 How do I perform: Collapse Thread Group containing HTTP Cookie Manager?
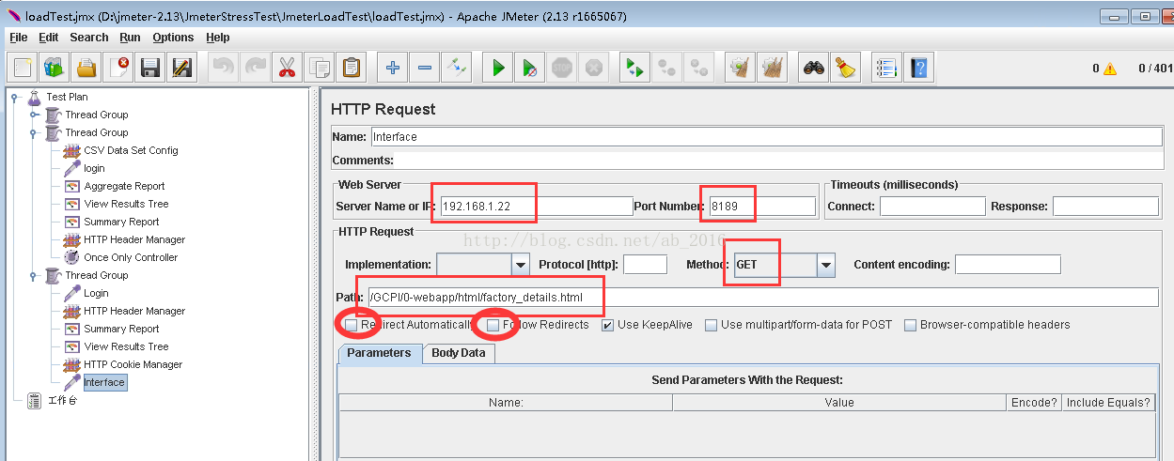[34, 275]
